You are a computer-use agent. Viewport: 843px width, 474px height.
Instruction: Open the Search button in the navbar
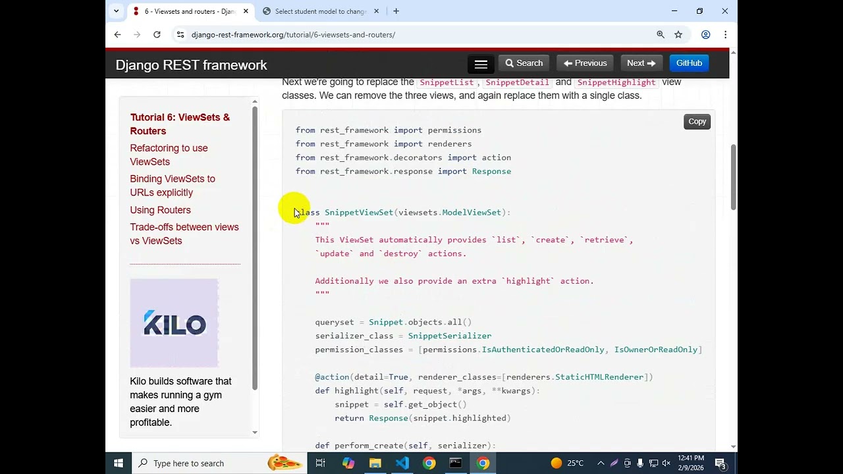point(524,63)
